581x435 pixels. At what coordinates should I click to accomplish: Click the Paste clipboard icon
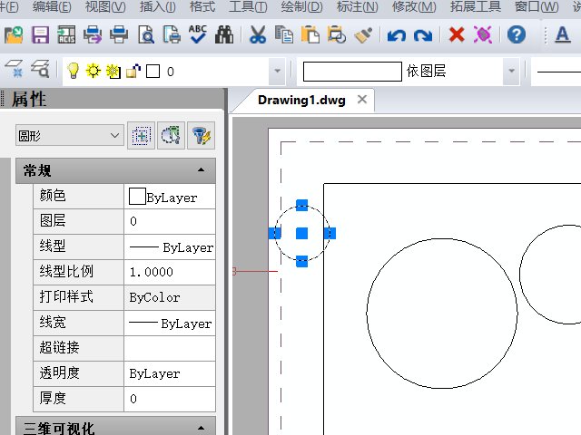tap(310, 35)
